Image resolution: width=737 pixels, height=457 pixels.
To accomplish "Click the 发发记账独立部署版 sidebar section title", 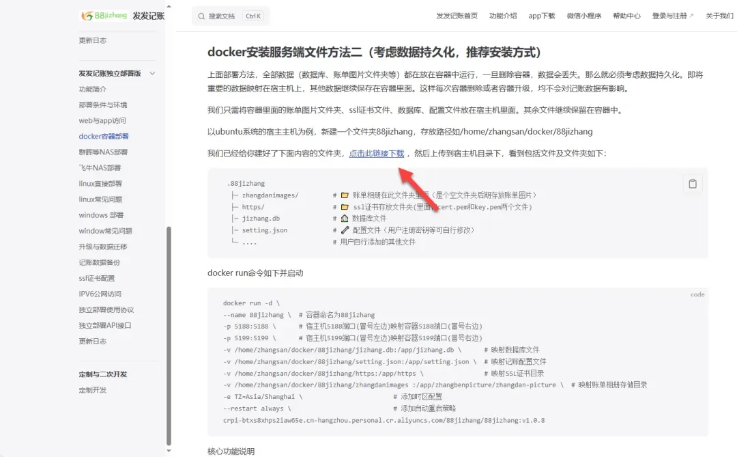I will [110, 73].
